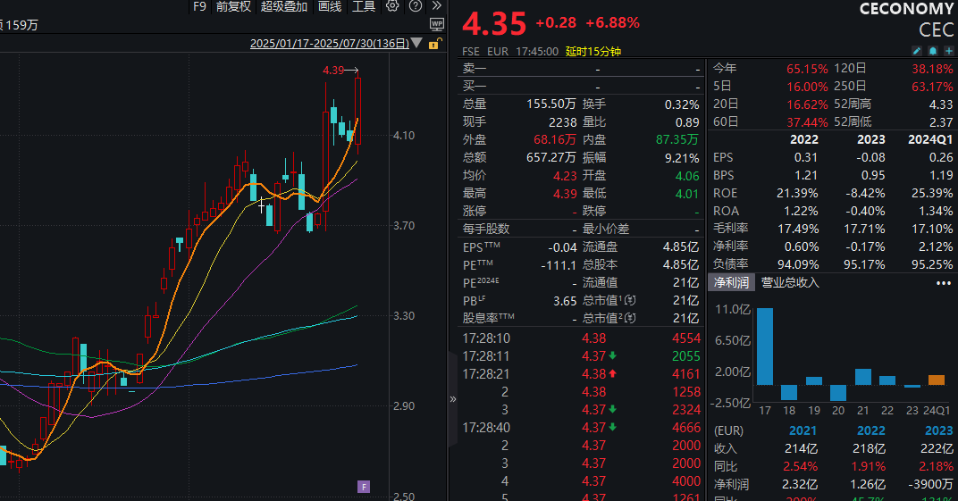The height and width of the screenshot is (501, 958).
Task: Click the ROE 2022 value 21.39%
Action: coord(797,194)
